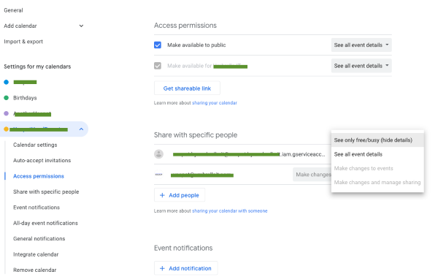Go to Integrate calendar

point(36,254)
